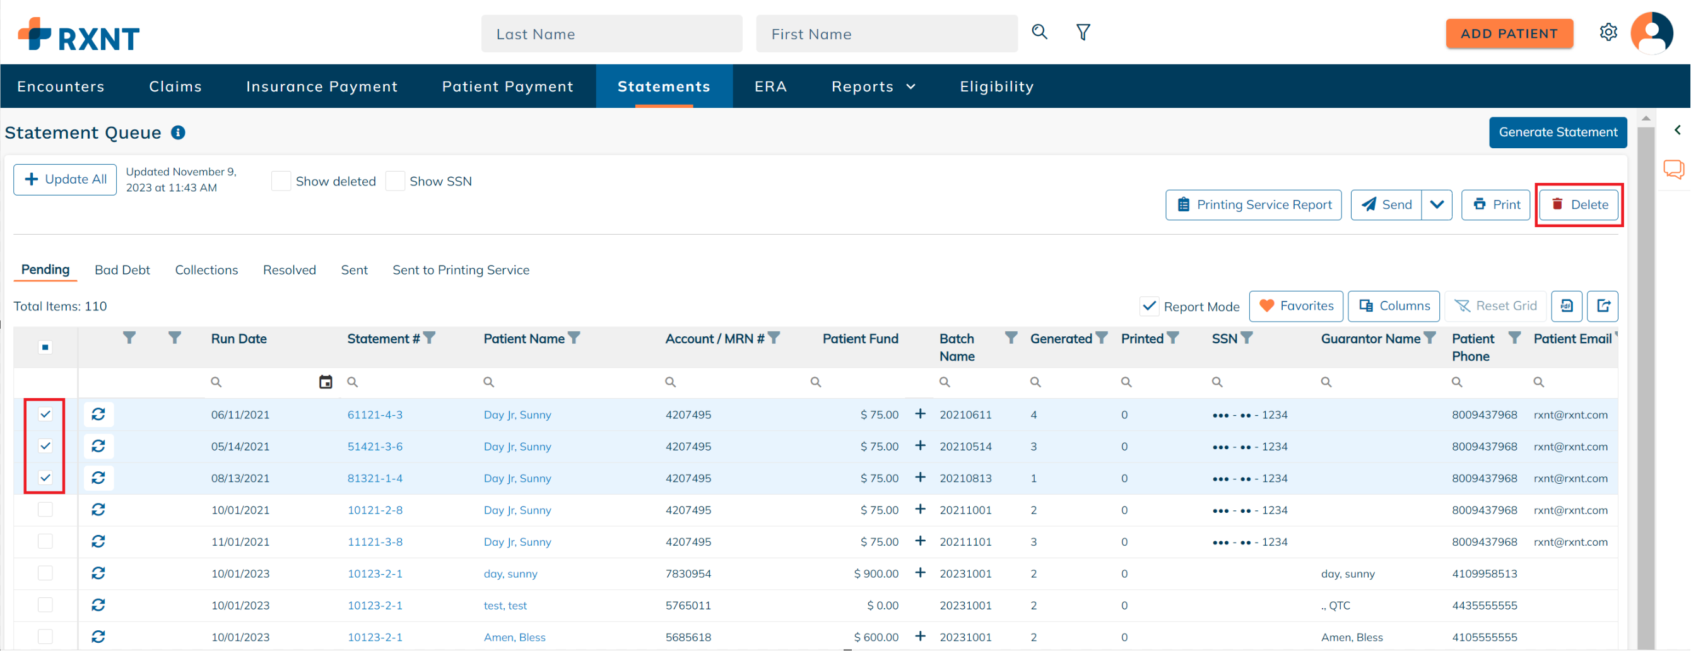Toggle the Report Mode checkbox
Image resolution: width=1691 pixels, height=651 pixels.
click(x=1149, y=307)
